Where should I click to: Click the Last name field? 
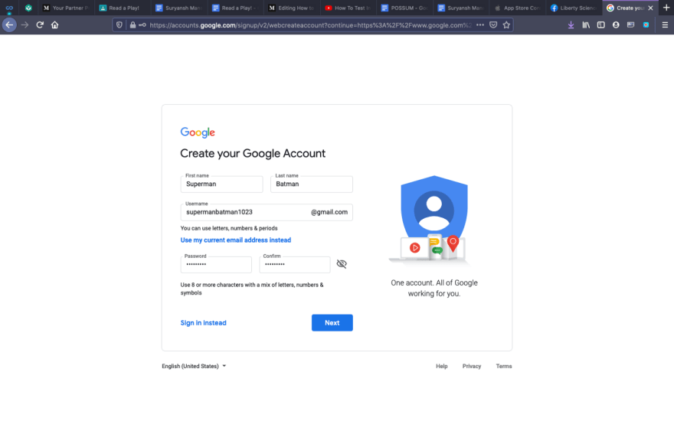tap(311, 184)
